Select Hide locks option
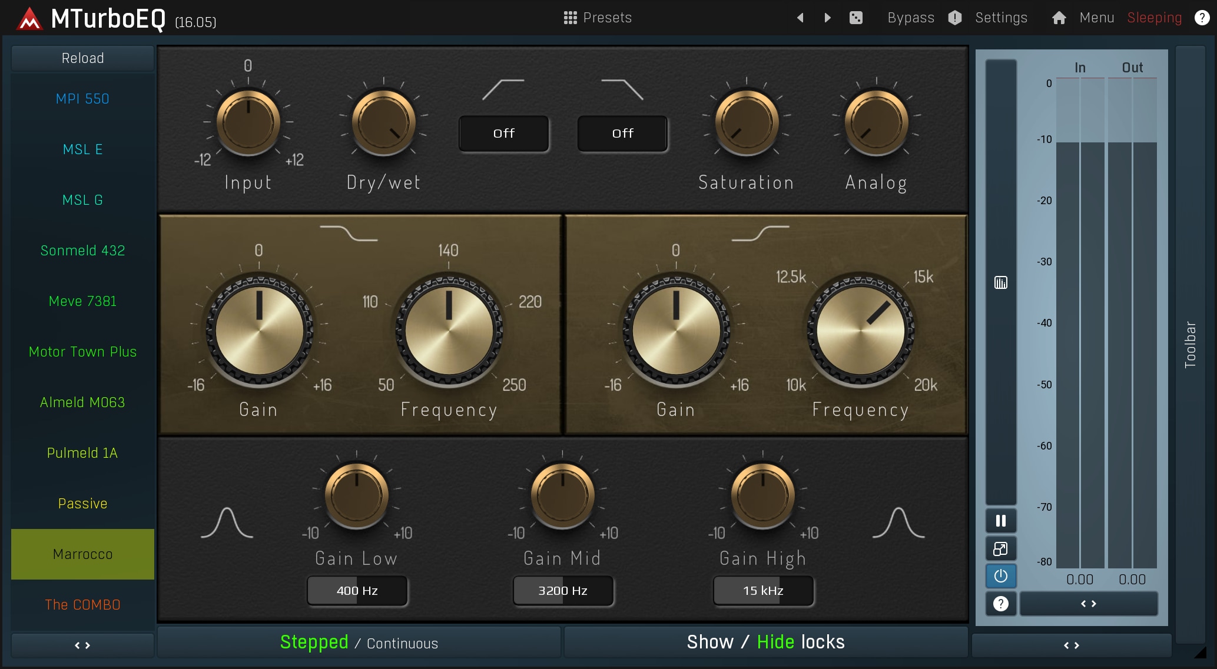The width and height of the screenshot is (1217, 669). point(775,642)
